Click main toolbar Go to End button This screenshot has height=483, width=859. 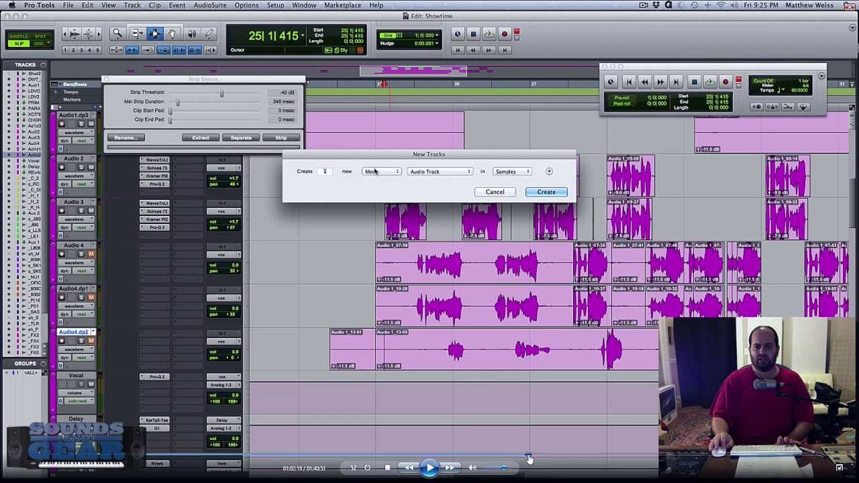point(505,50)
